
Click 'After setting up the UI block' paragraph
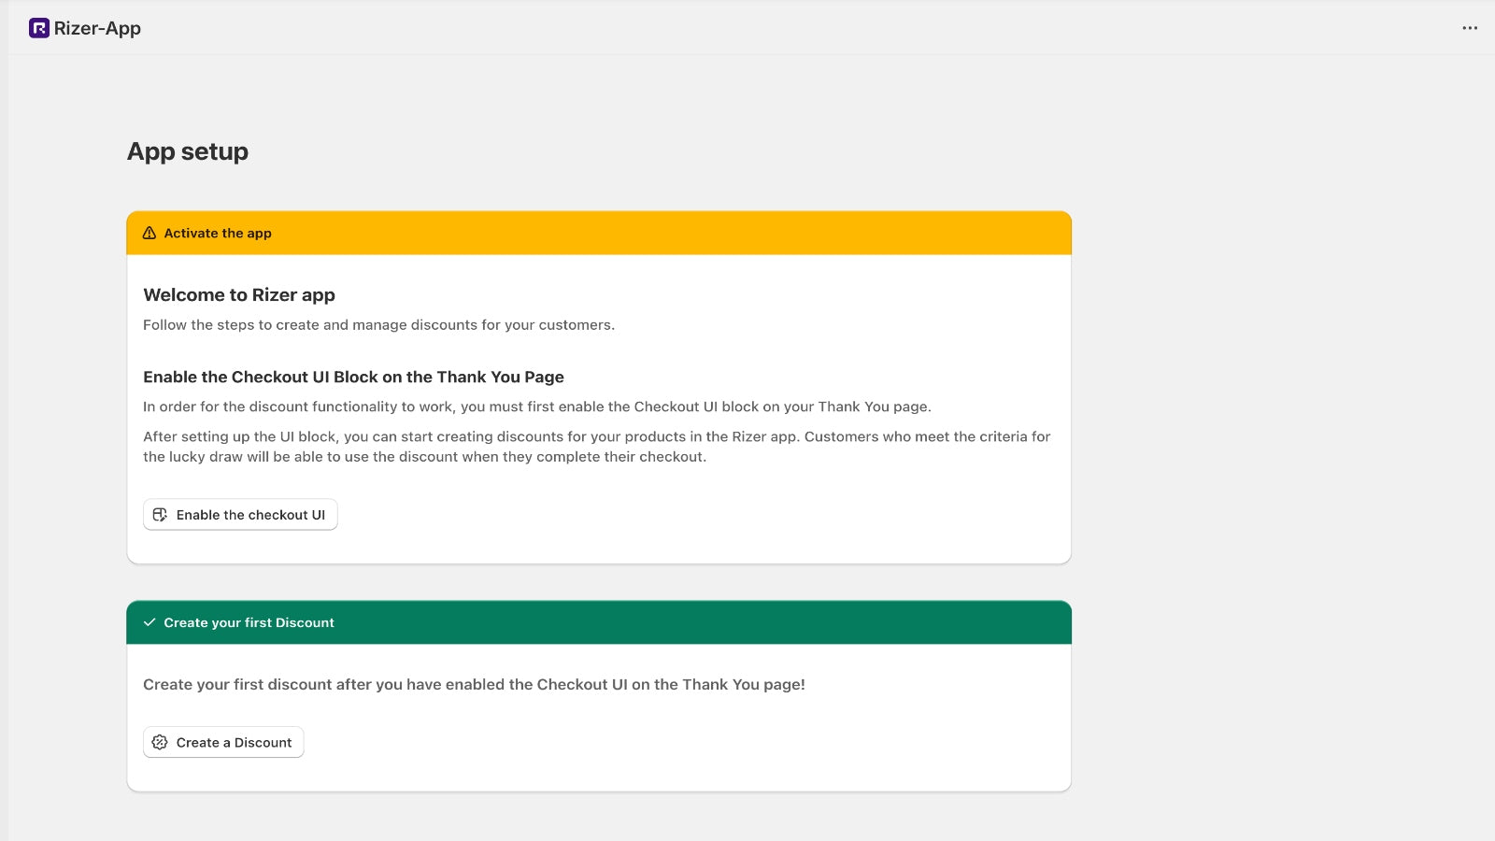pyautogui.click(x=597, y=447)
